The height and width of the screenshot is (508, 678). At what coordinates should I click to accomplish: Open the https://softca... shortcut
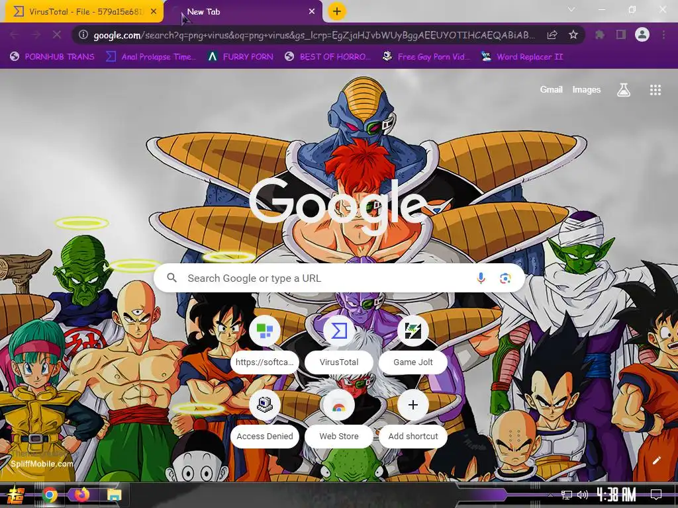coord(265,345)
